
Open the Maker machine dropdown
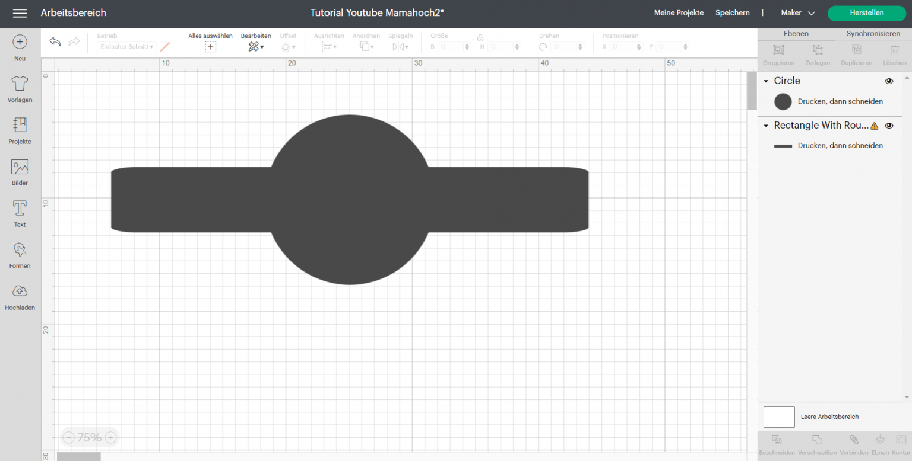797,13
